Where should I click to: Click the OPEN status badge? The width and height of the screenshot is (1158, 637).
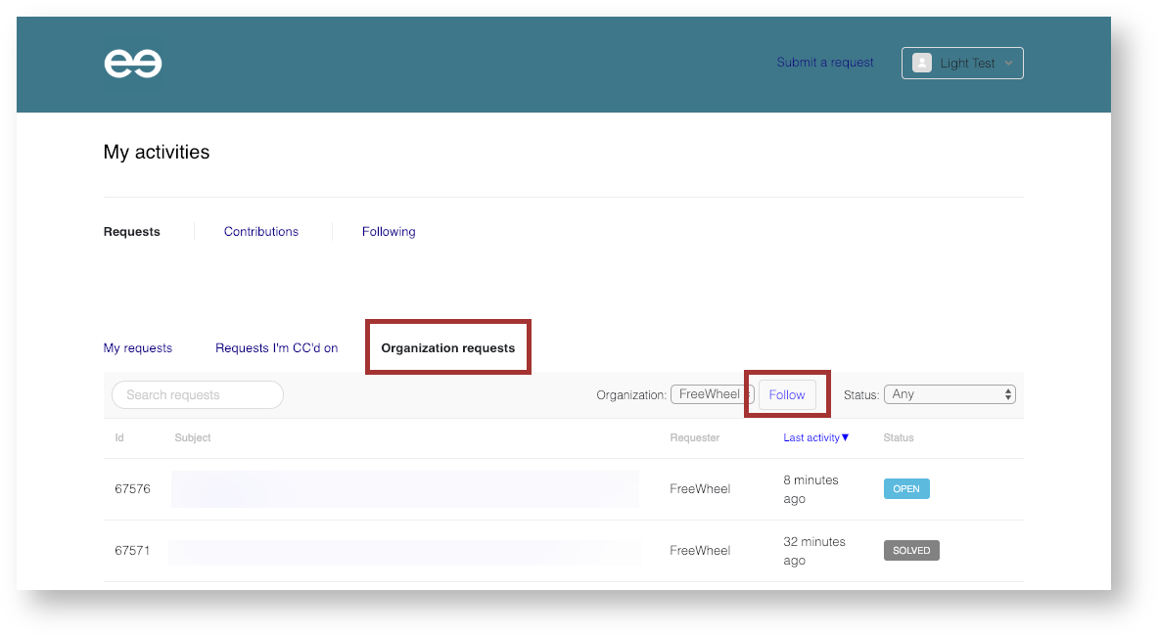[906, 488]
